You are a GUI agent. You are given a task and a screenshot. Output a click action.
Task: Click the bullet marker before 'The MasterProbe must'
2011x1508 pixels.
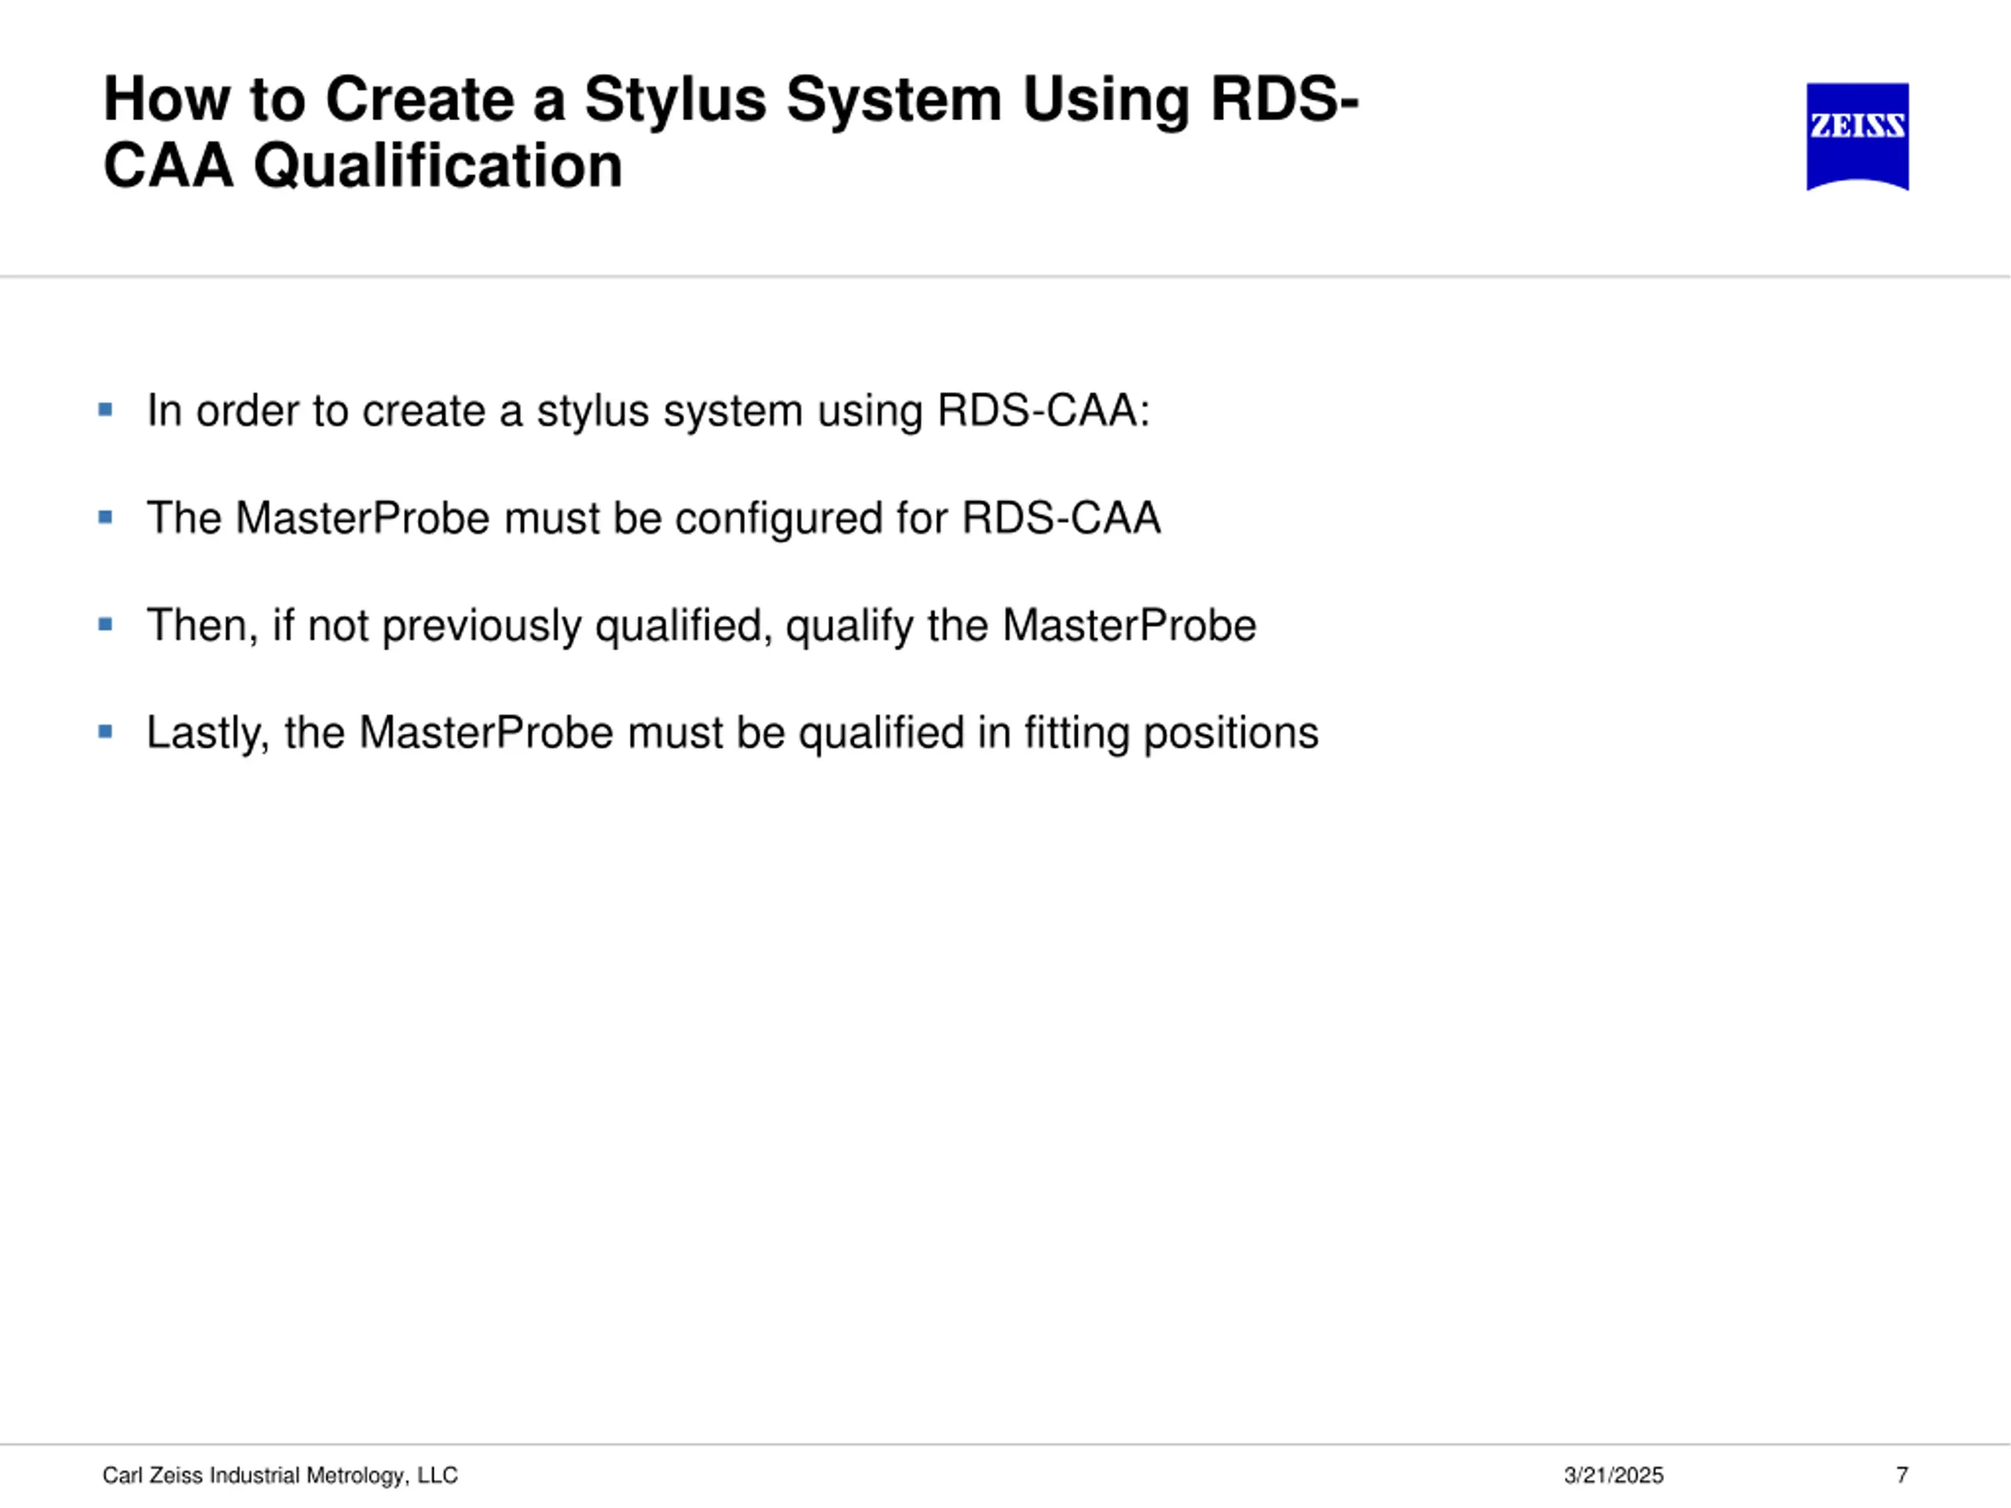point(105,518)
